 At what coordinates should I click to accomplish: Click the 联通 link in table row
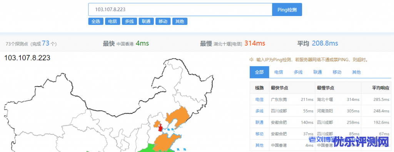259,123
